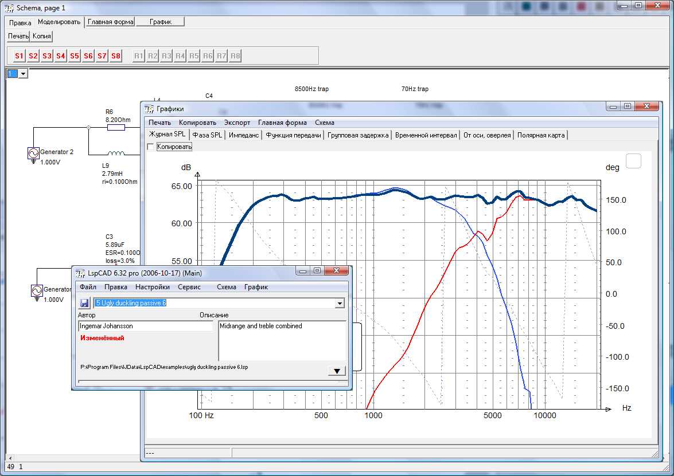The height and width of the screenshot is (476, 674).
Task: Toggle the S7 switch button
Action: pos(102,56)
